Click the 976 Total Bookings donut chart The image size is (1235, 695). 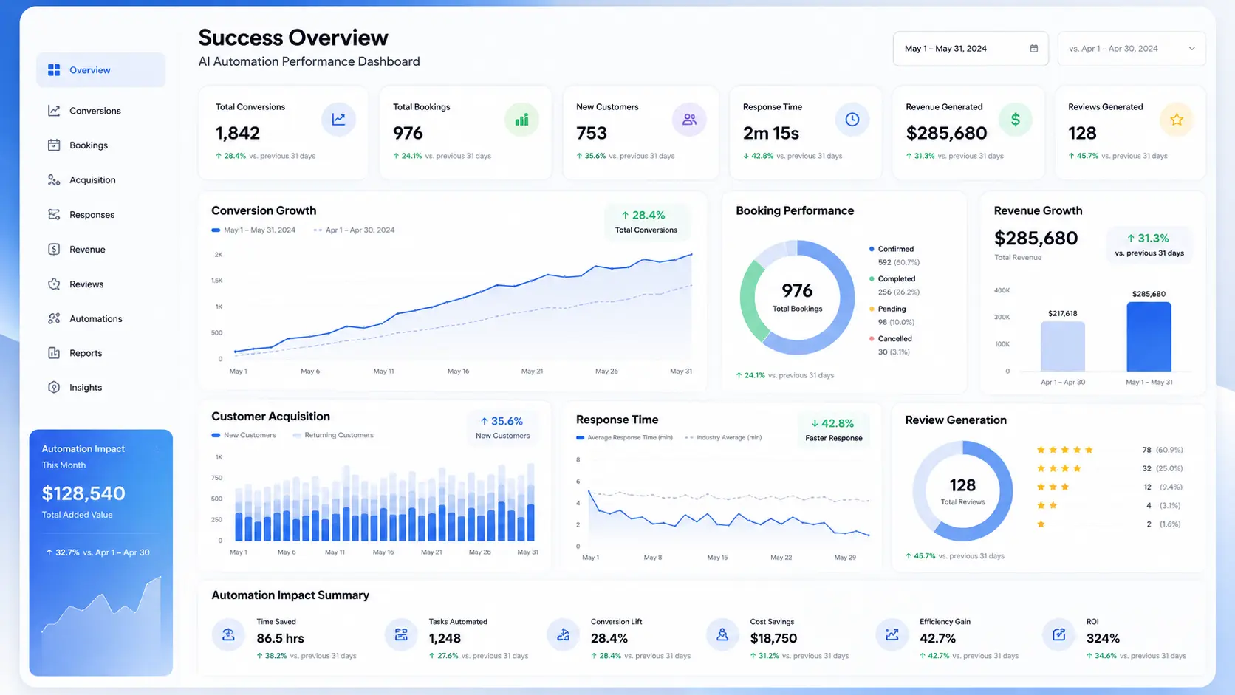coord(797,298)
